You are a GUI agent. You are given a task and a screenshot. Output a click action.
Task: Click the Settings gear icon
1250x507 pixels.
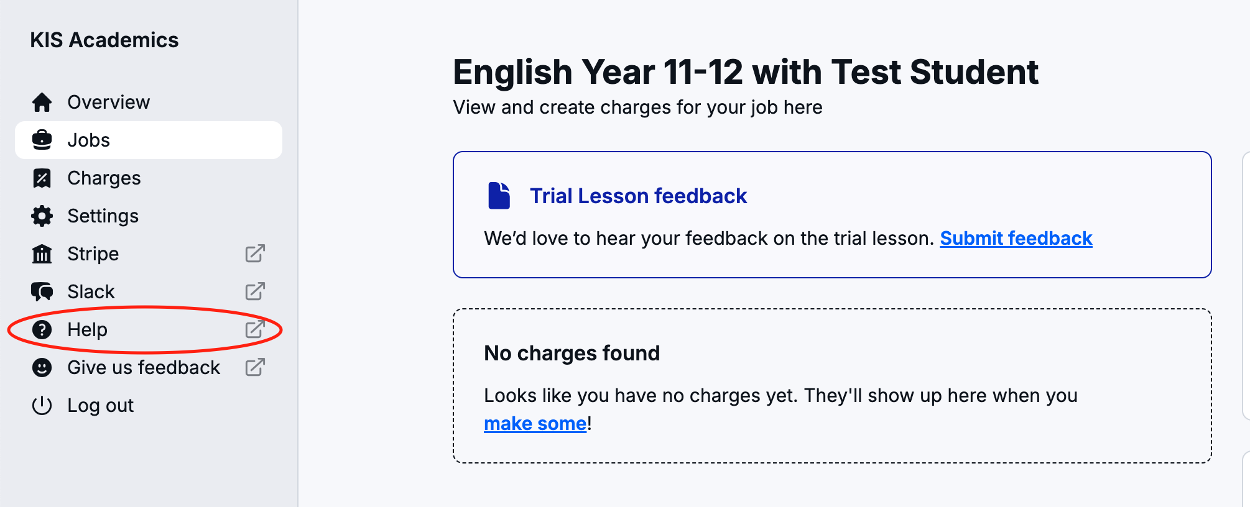(42, 216)
